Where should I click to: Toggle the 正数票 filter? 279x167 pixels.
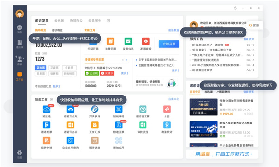click(40, 68)
